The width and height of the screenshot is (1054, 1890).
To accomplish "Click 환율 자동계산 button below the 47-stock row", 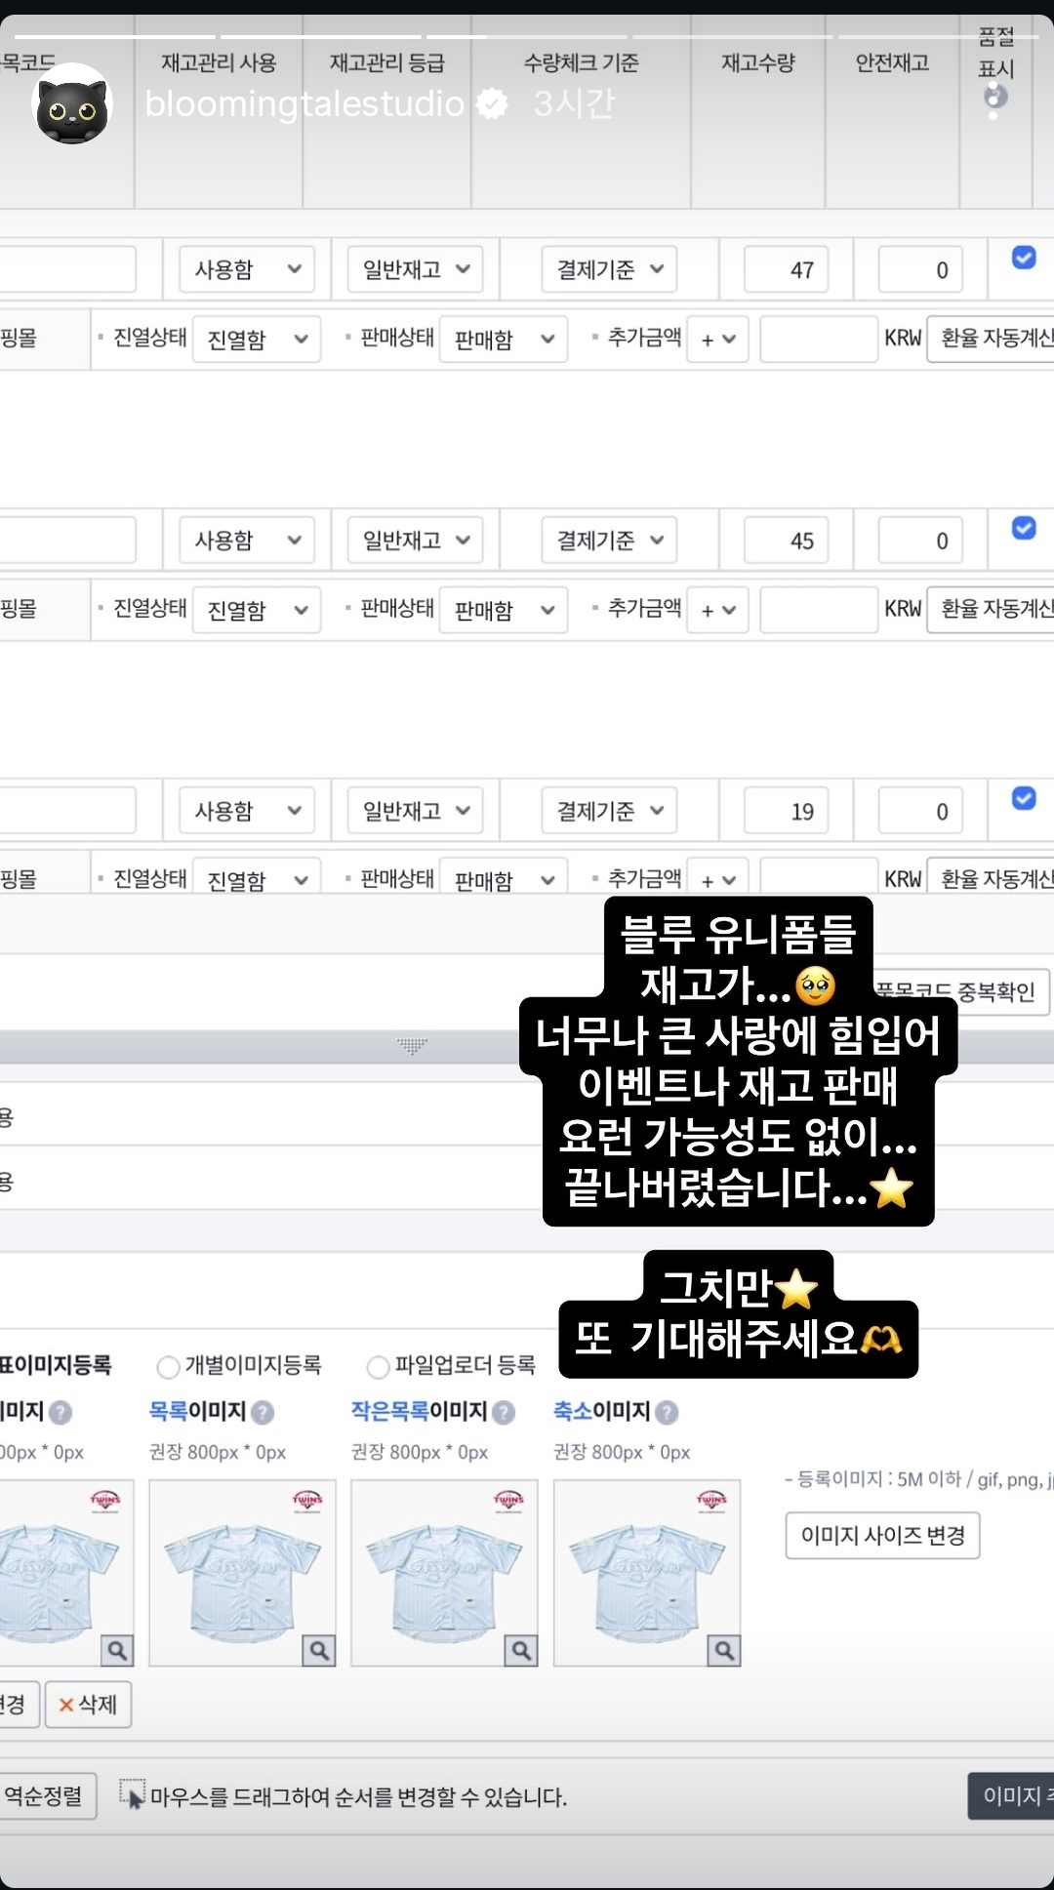I will click(991, 339).
